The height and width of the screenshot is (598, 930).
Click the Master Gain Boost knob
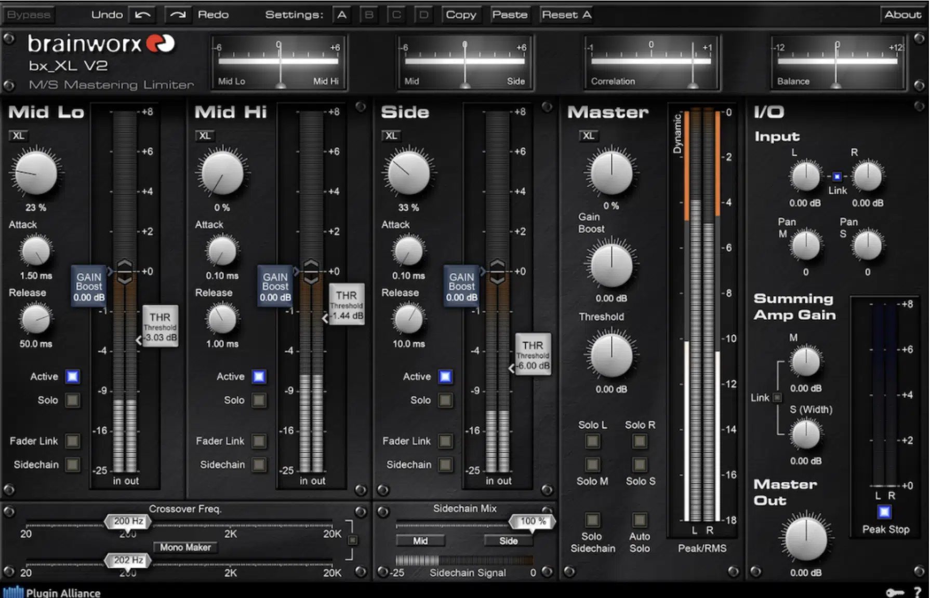click(x=612, y=265)
